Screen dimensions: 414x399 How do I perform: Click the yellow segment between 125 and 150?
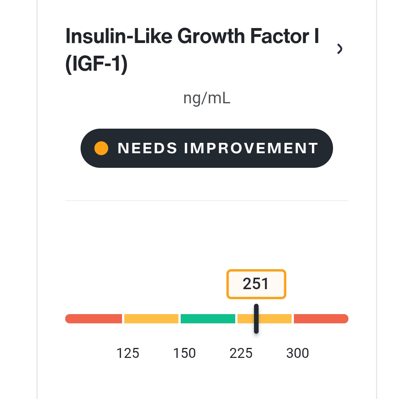[x=151, y=319]
